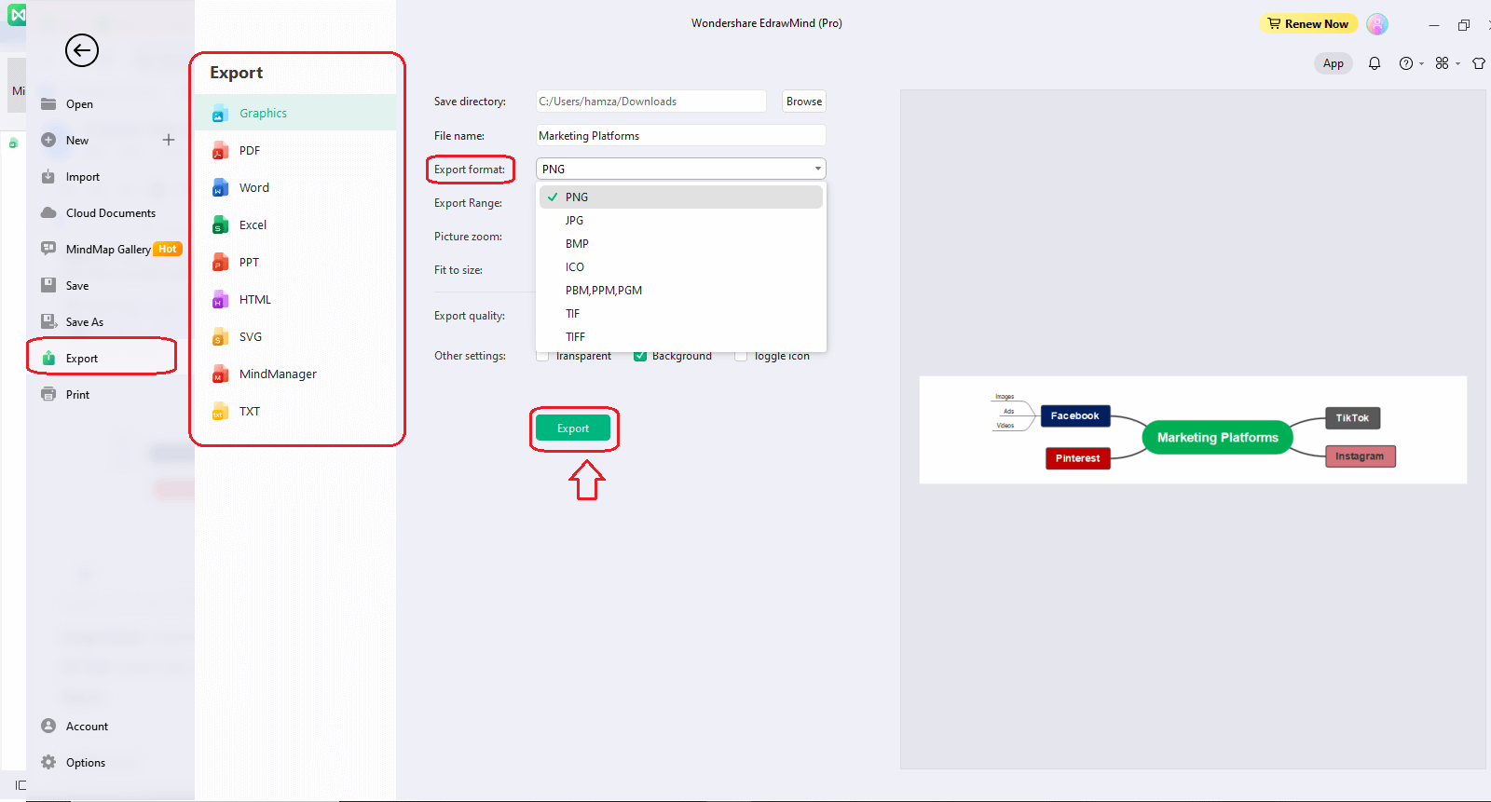
Task: Click the mind map preview thumbnail
Action: (x=1193, y=429)
